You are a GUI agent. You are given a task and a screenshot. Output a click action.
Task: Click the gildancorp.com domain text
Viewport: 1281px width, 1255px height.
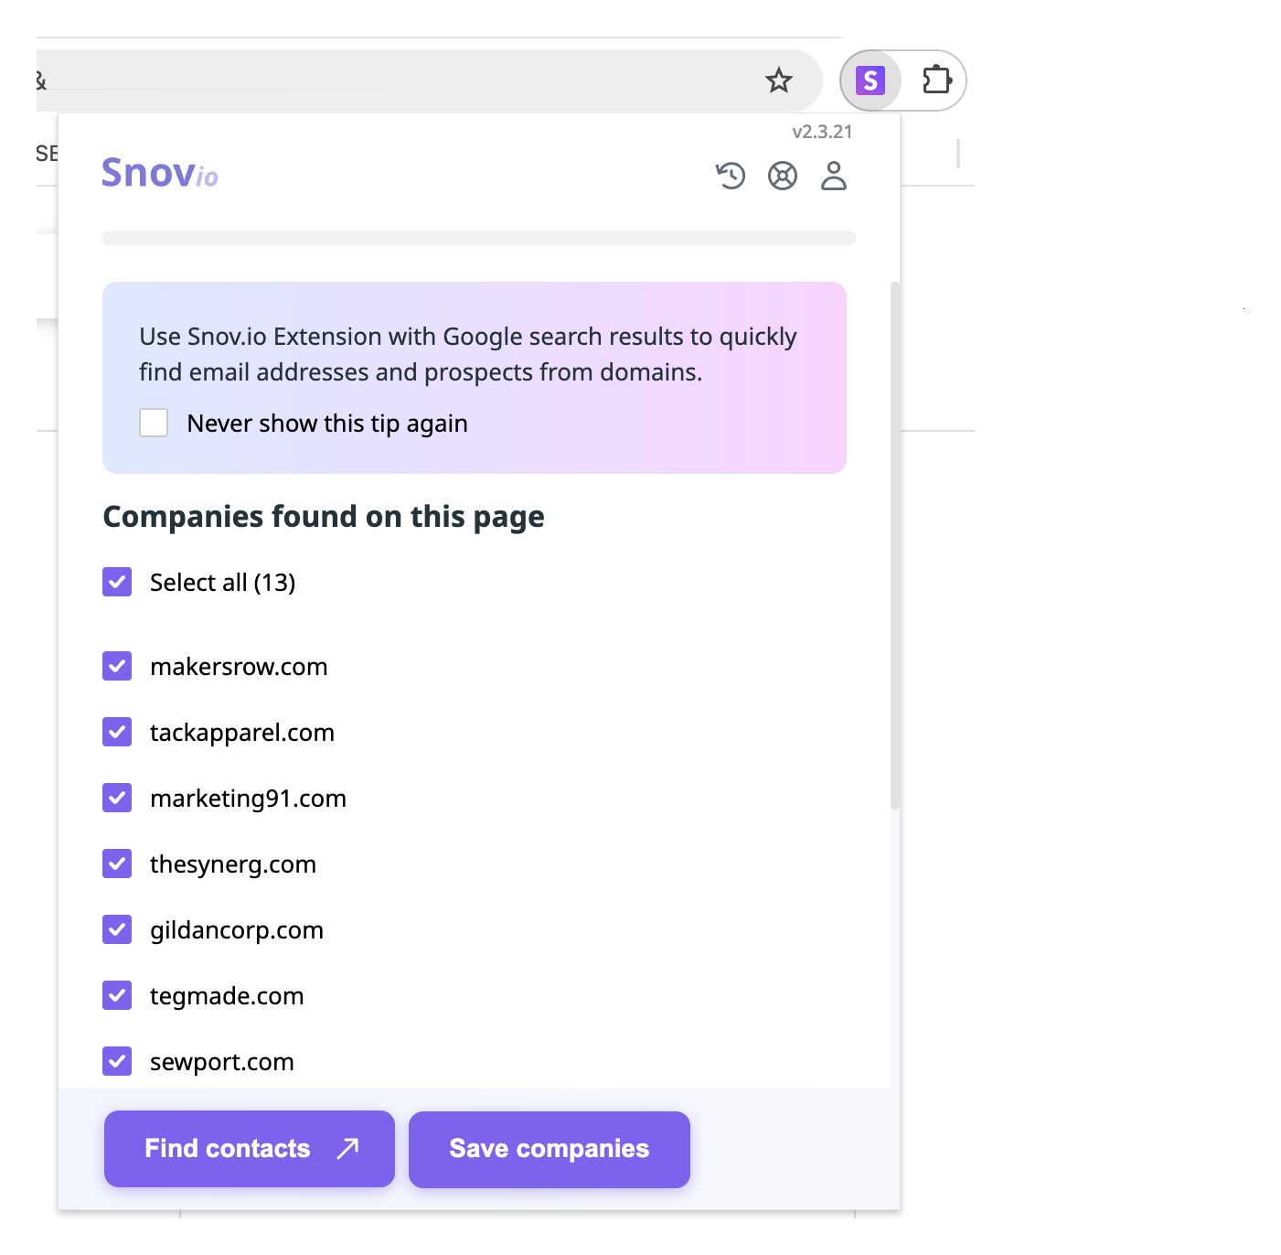click(x=237, y=930)
